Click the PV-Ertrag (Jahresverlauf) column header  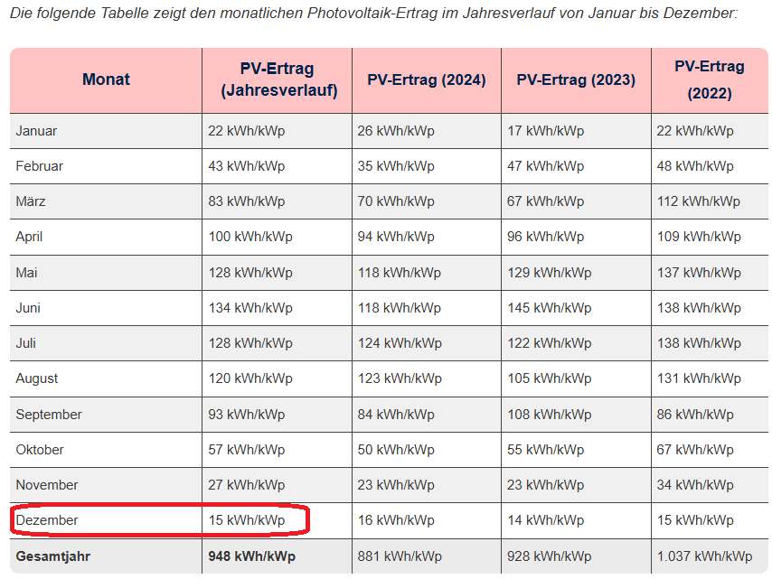[x=278, y=79]
